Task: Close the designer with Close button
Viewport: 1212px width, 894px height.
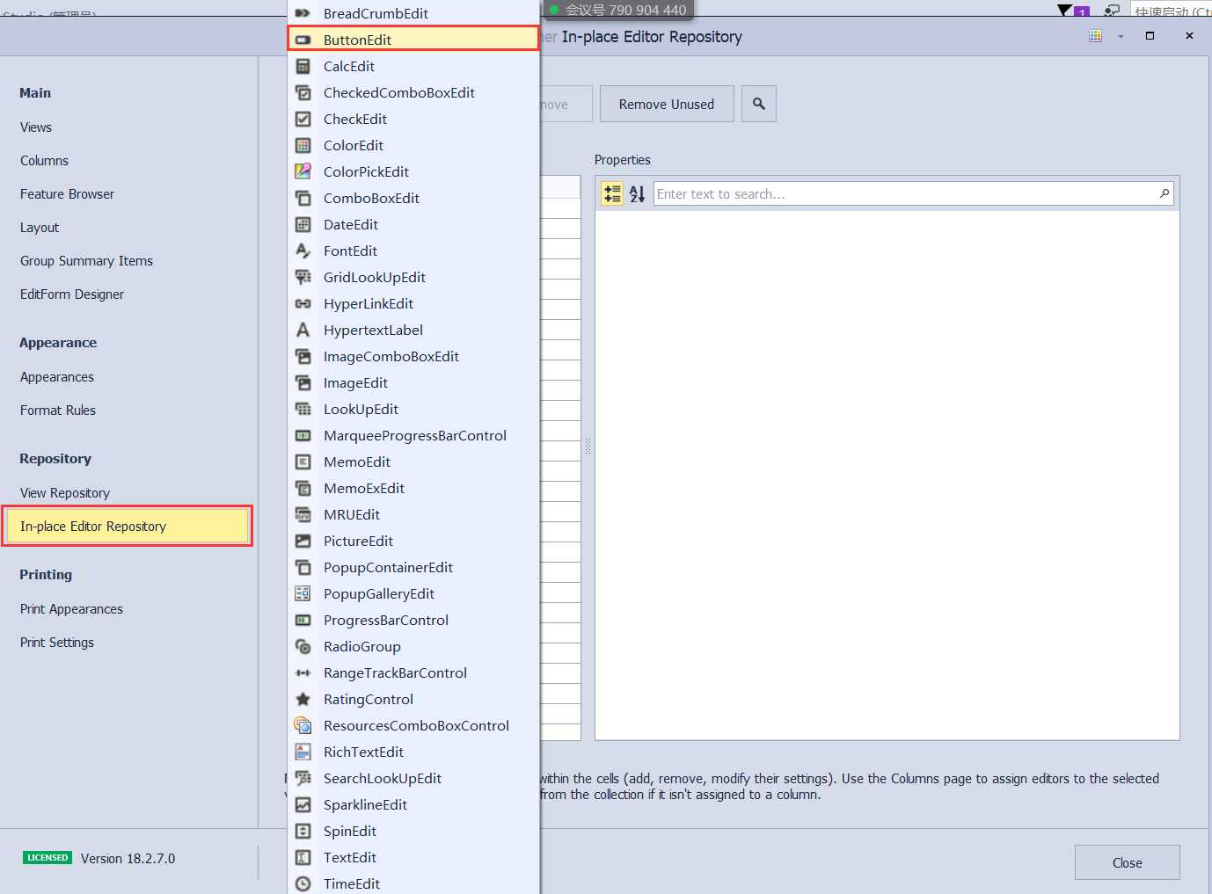Action: pyautogui.click(x=1127, y=862)
